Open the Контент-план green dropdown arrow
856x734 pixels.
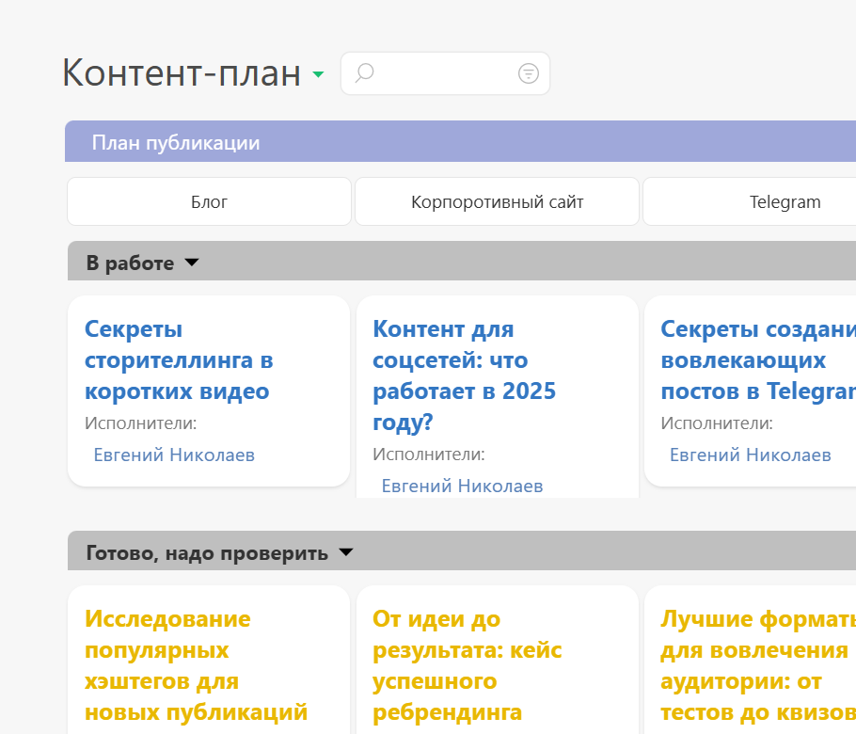tap(318, 73)
